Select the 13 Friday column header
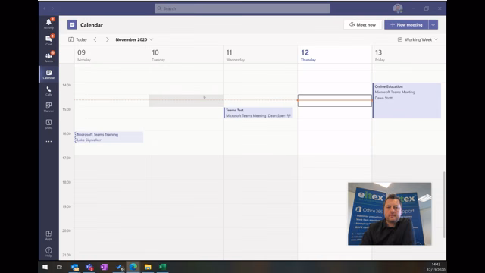The width and height of the screenshot is (485, 273). pyautogui.click(x=409, y=55)
